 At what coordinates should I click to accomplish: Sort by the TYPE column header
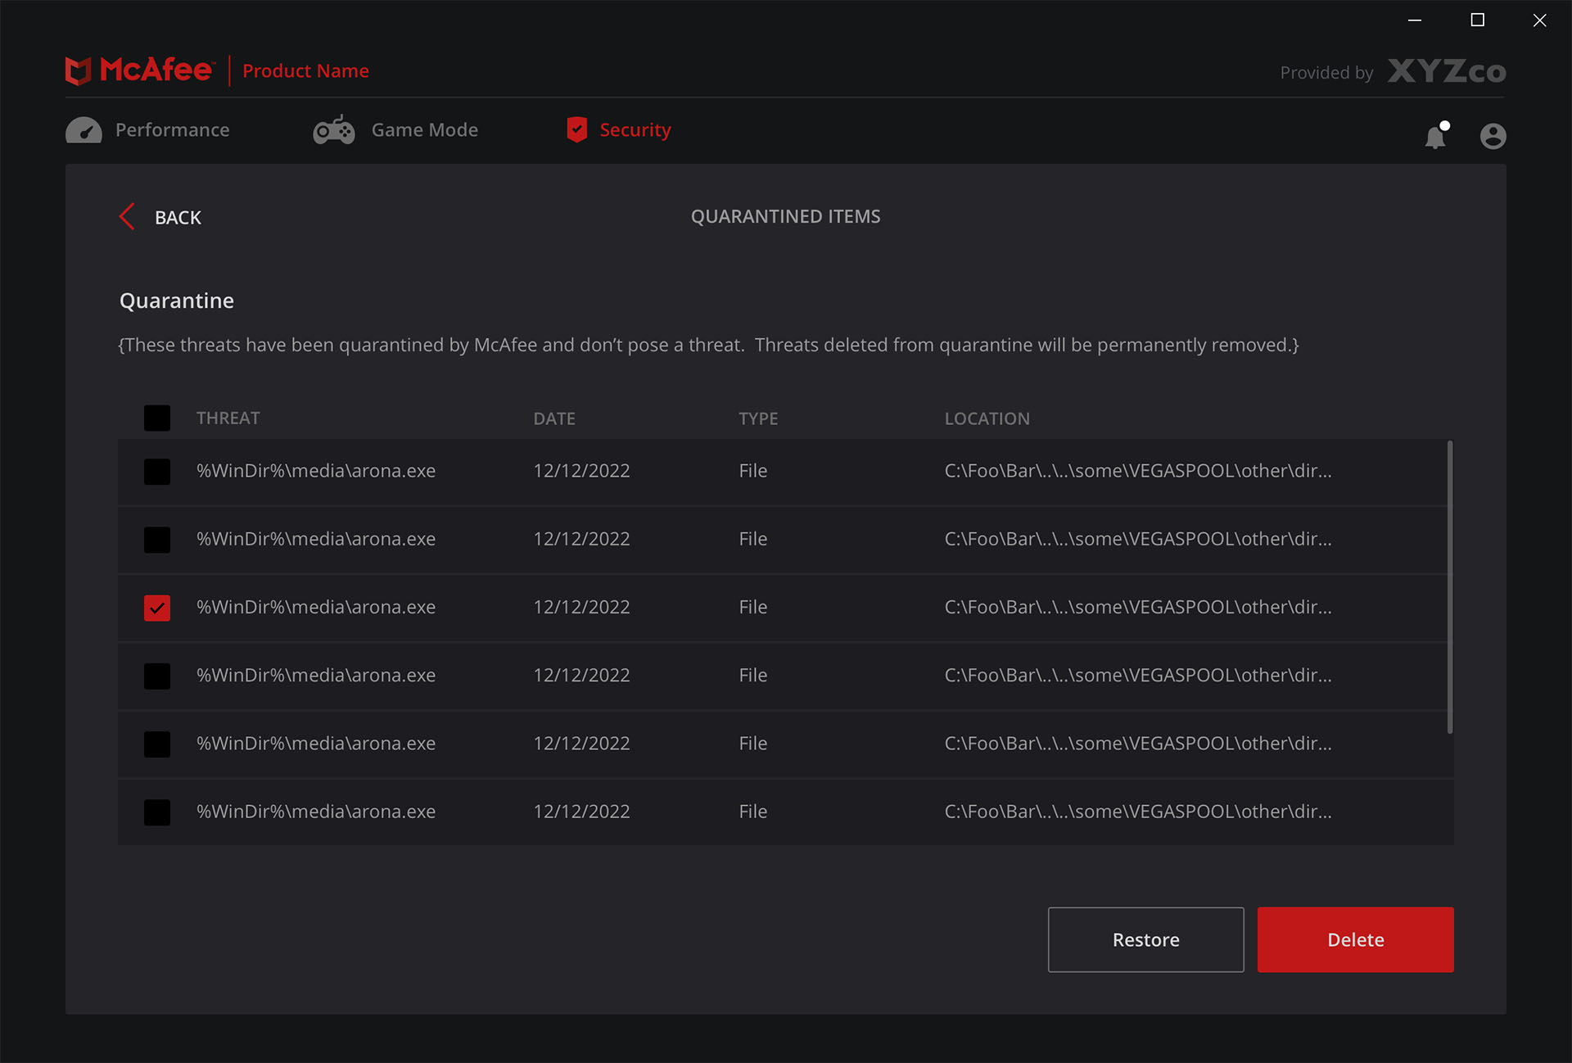(x=758, y=418)
